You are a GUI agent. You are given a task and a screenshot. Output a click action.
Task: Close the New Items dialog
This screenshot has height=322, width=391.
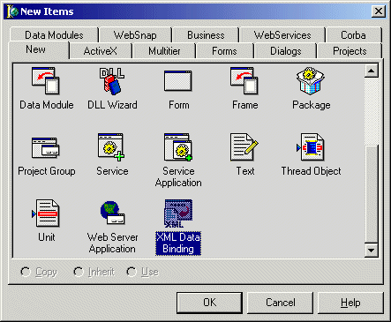pos(379,11)
